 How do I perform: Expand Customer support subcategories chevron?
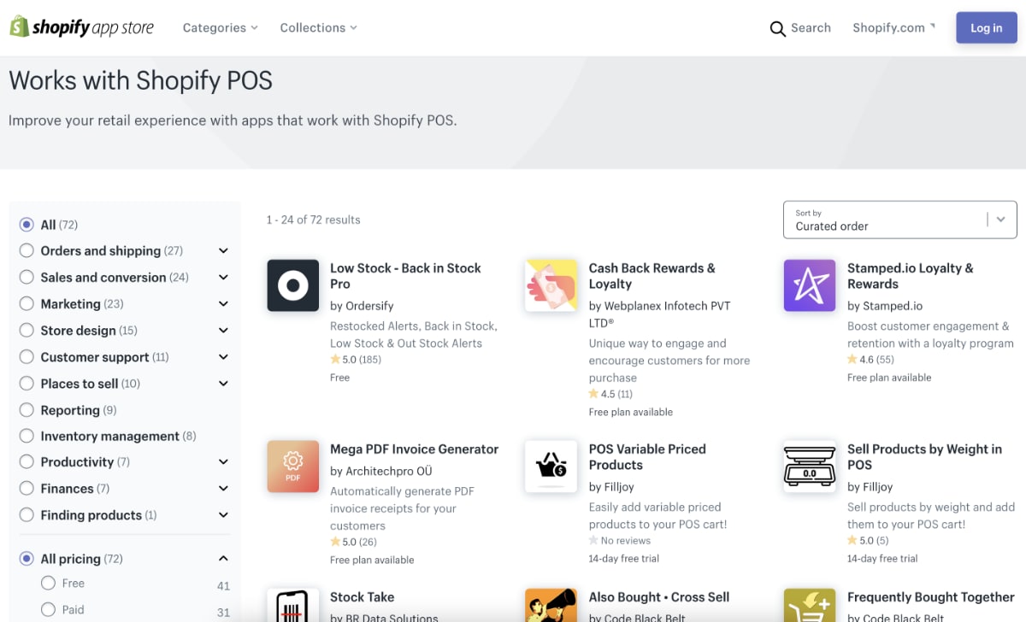point(223,357)
